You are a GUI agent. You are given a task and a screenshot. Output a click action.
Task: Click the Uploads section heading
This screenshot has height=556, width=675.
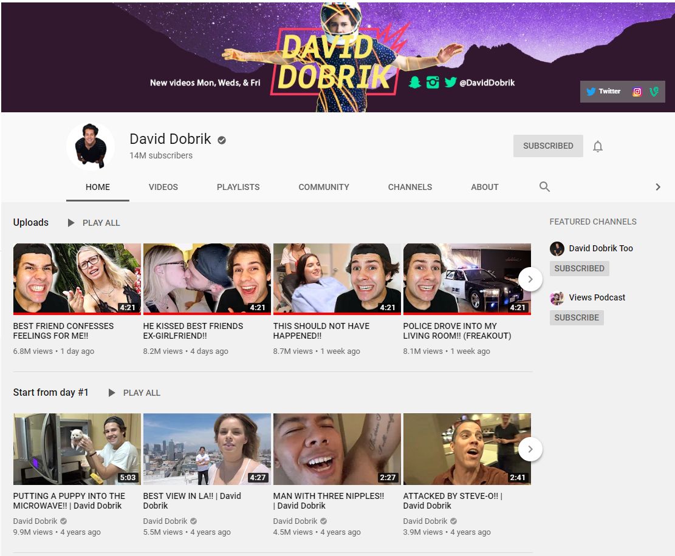(30, 222)
